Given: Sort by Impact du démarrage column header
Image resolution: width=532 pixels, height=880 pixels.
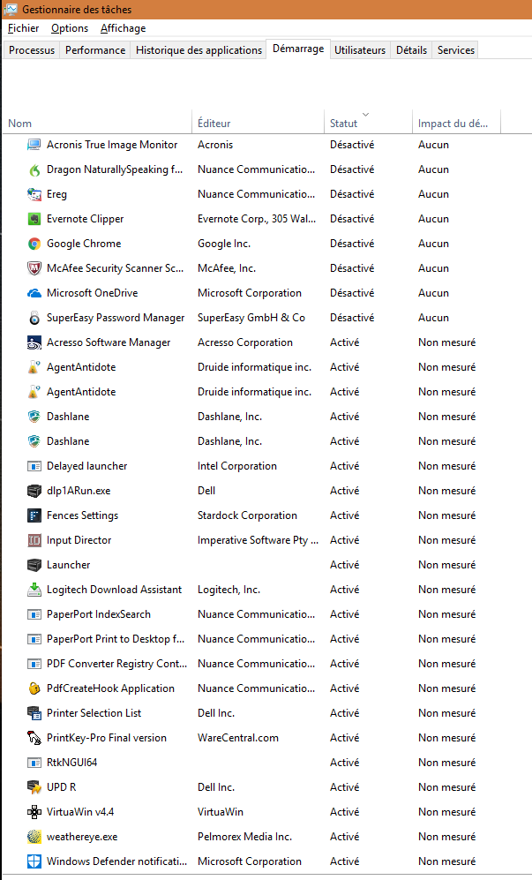Looking at the screenshot, I should [x=456, y=123].
